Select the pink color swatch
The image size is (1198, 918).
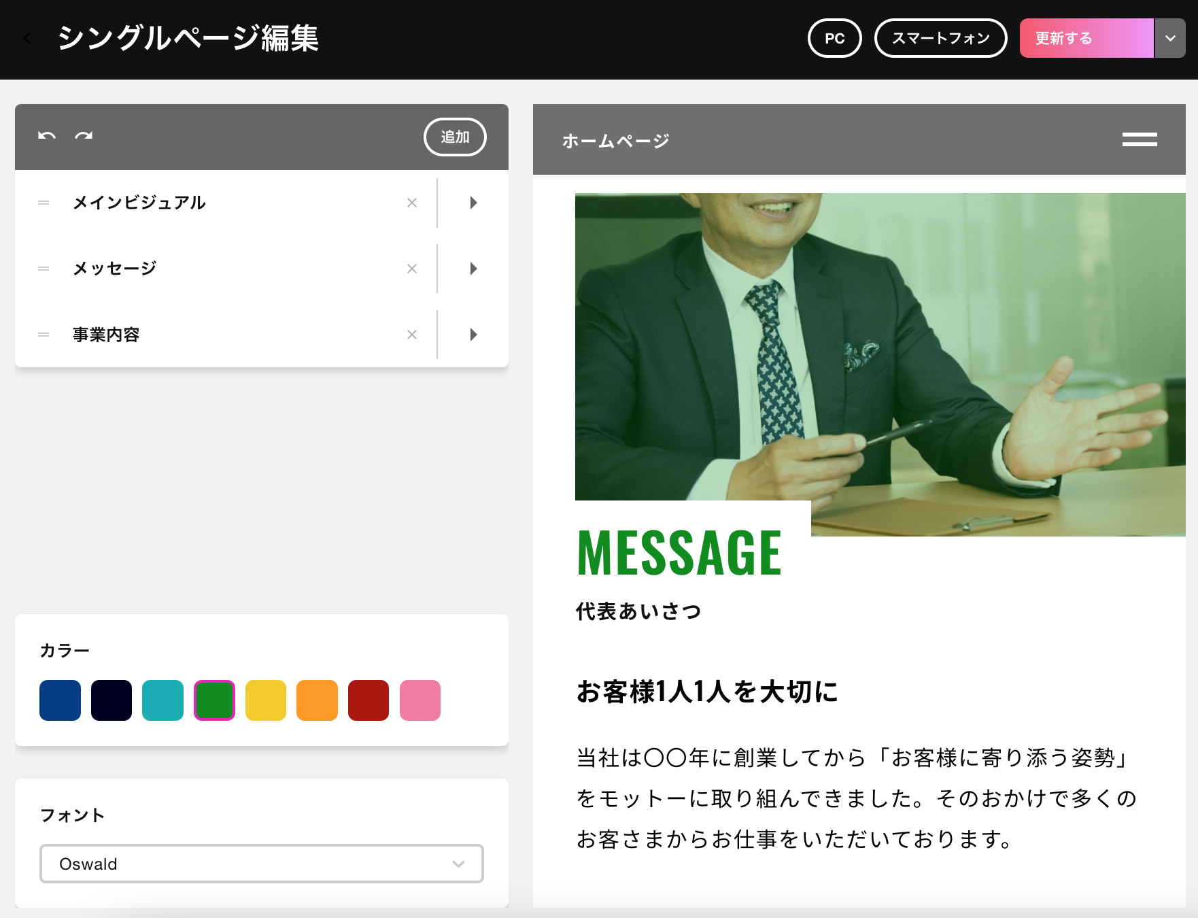coord(420,700)
